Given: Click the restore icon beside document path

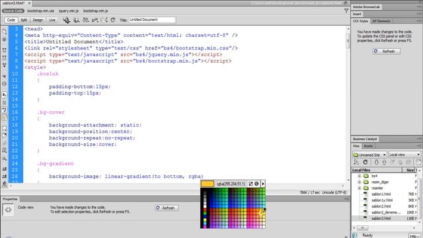Looking at the screenshot, I should tap(345, 3).
